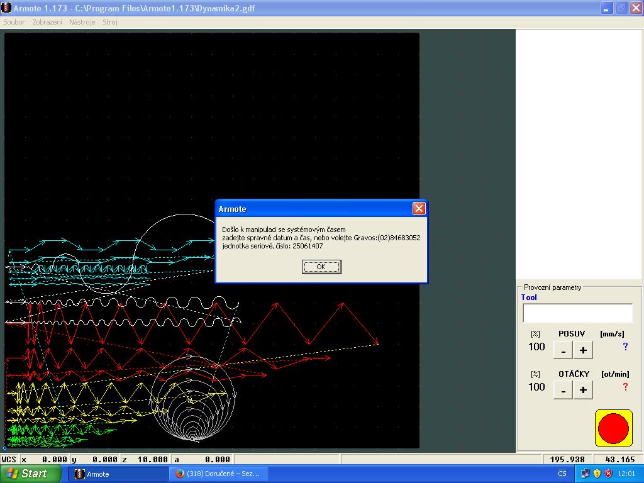The width and height of the screenshot is (644, 483).
Task: Open the Zobrazení menu
Action: point(47,22)
